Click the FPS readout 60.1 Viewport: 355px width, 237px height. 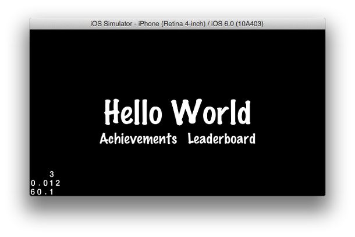pyautogui.click(x=42, y=192)
